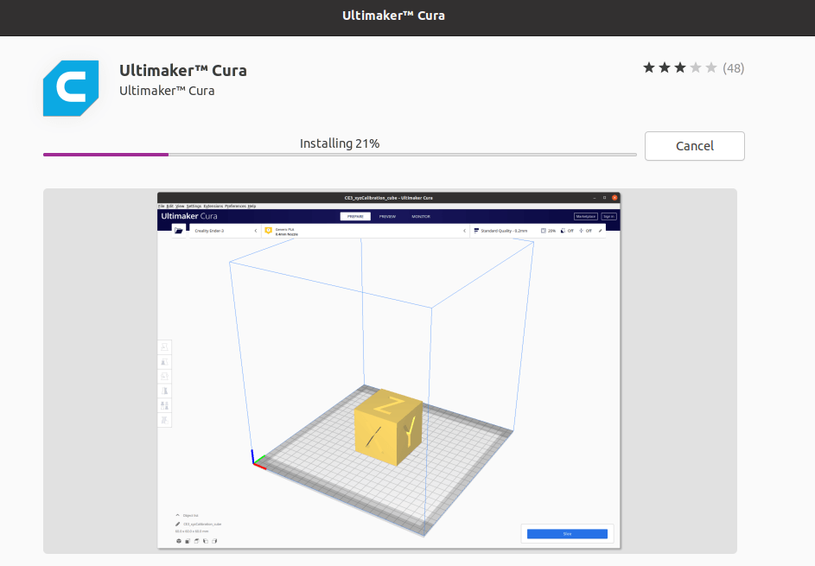The image size is (815, 566).
Task: Select the bold "Ultimaker™ Cura" app name heading
Action: click(x=183, y=70)
